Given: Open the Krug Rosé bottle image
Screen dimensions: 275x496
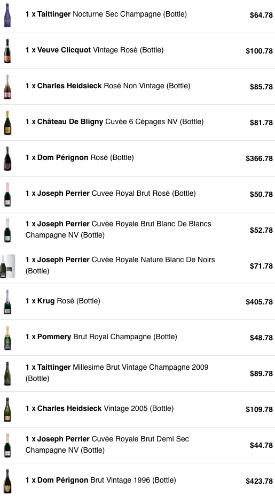Looking at the screenshot, I should [7, 302].
